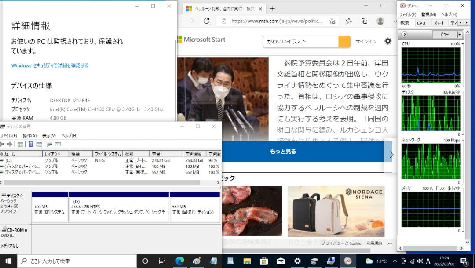This screenshot has height=268, width=475.
Task: Open the Edge profile avatar icon
Action: tap(380, 21)
